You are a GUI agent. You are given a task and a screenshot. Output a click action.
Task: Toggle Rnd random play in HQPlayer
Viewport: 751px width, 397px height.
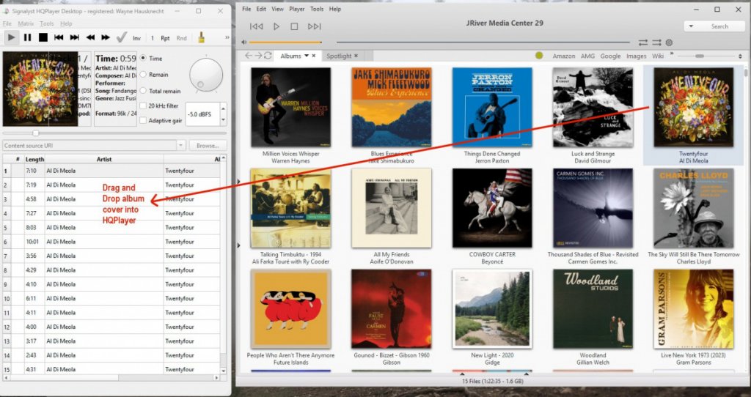point(182,38)
